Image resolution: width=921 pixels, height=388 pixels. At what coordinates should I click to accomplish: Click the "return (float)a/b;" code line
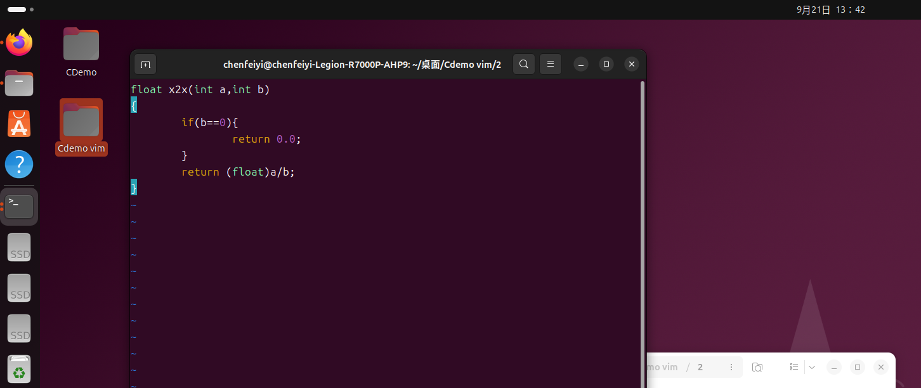(x=238, y=172)
